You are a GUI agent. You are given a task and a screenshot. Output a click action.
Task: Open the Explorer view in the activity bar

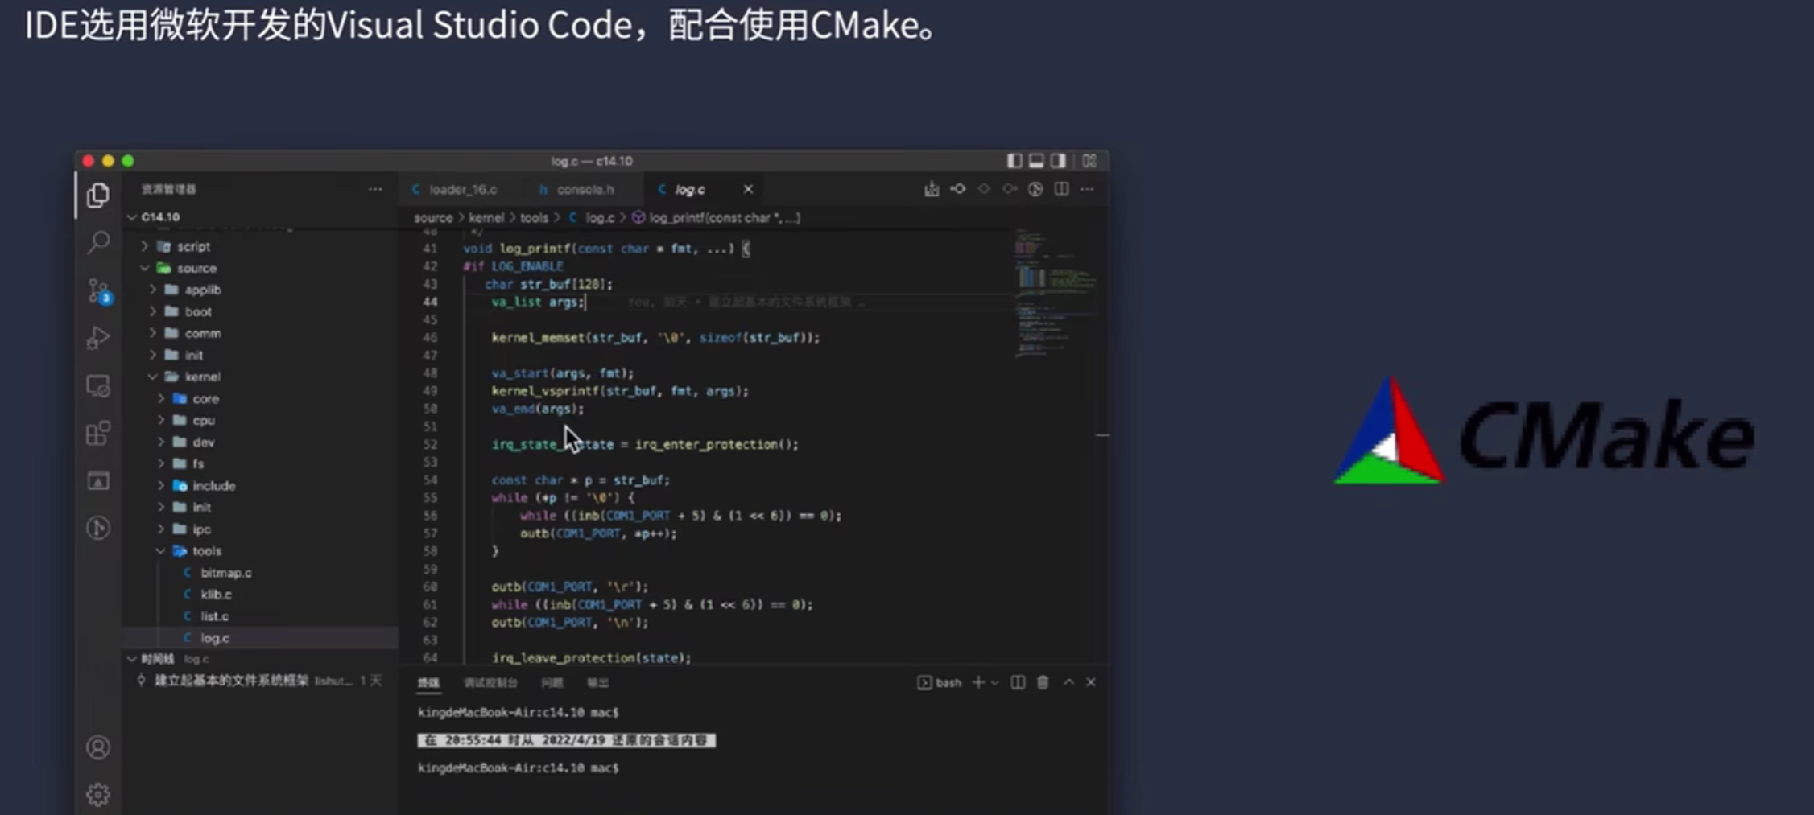[98, 196]
